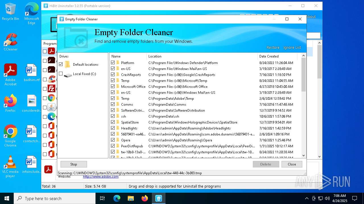Uncheck the CrashReports folder checkbox
Viewport: 364px width, 204px height.
[113, 75]
